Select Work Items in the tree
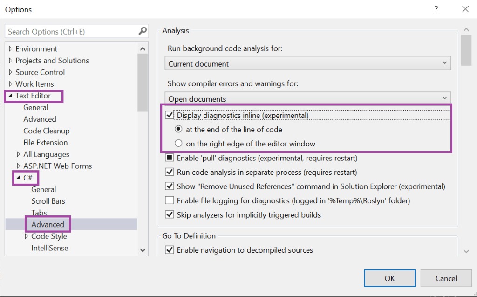Viewport: 477px width, 297px height. click(x=34, y=84)
